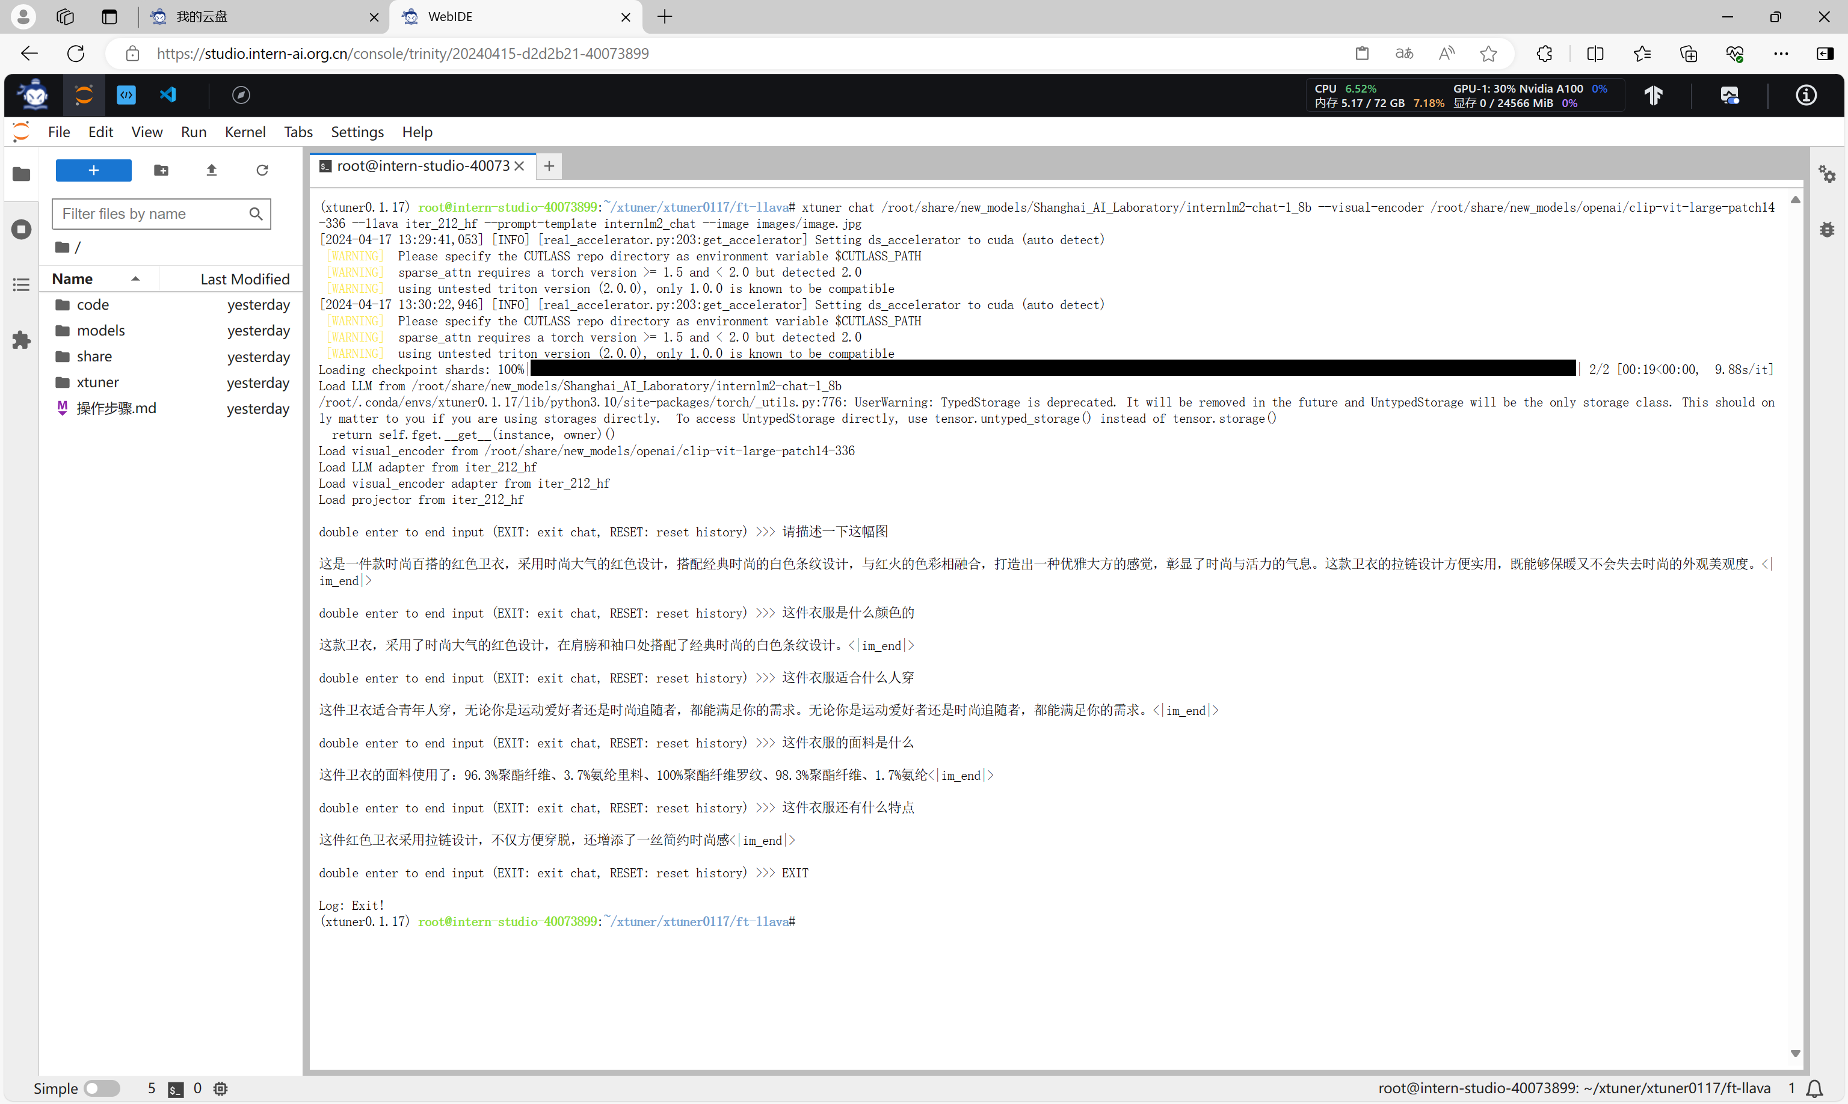The image size is (1848, 1104).
Task: Open browser settings and more menu
Action: coord(1781,54)
